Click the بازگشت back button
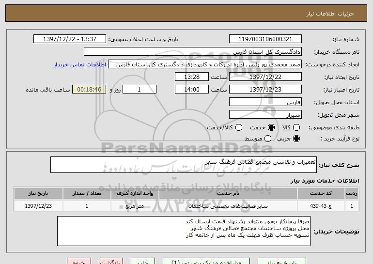This screenshot has height=264, width=373. pos(111,262)
